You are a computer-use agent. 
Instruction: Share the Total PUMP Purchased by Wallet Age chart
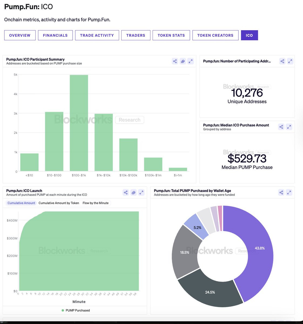click(x=281, y=193)
